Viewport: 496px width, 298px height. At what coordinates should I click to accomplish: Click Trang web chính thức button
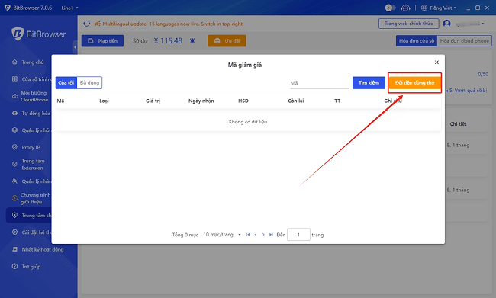pyautogui.click(x=409, y=24)
